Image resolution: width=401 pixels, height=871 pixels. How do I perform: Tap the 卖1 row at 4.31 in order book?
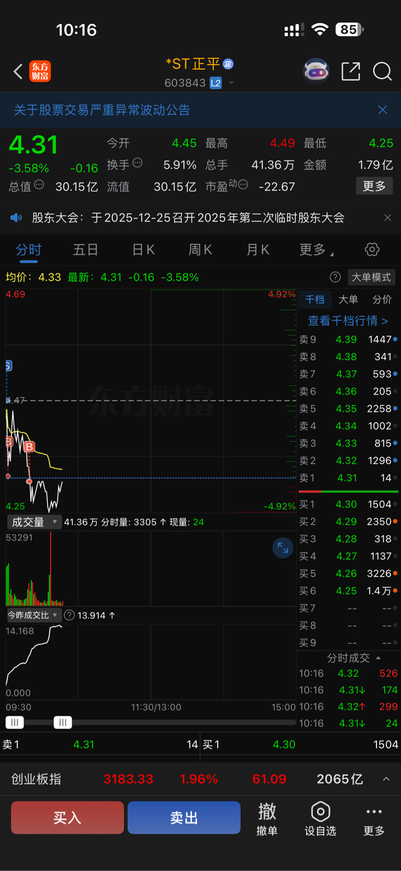pos(348,478)
